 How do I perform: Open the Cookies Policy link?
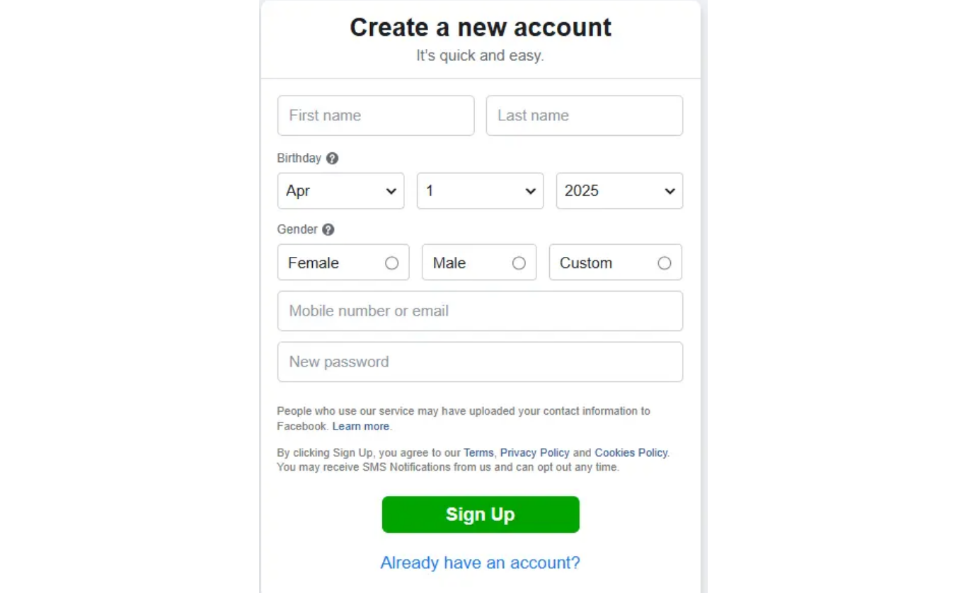[630, 452]
